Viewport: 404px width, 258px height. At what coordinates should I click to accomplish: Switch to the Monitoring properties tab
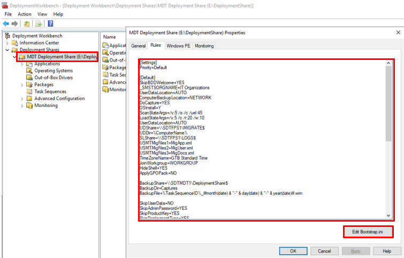tap(204, 45)
